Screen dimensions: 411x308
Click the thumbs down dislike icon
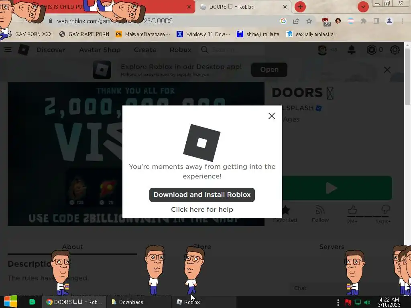point(386,210)
